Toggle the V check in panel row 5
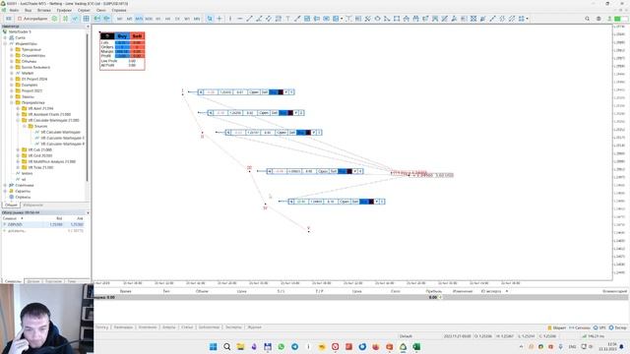This screenshot has height=354, width=630. 377,202
